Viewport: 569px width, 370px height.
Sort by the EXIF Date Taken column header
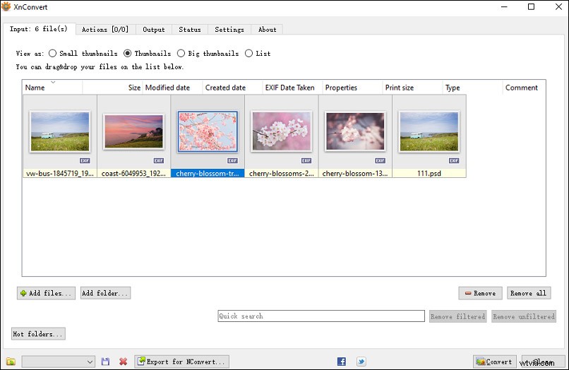(x=292, y=88)
